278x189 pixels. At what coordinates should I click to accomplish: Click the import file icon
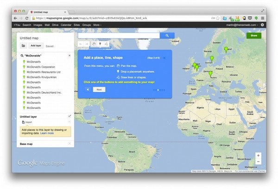coord(23,122)
